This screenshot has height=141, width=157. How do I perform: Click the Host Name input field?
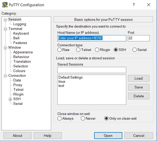pyautogui.click(x=92, y=38)
